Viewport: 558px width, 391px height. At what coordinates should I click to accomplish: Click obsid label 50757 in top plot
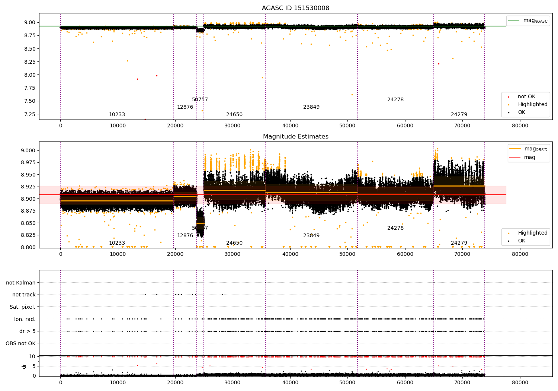coord(200,100)
